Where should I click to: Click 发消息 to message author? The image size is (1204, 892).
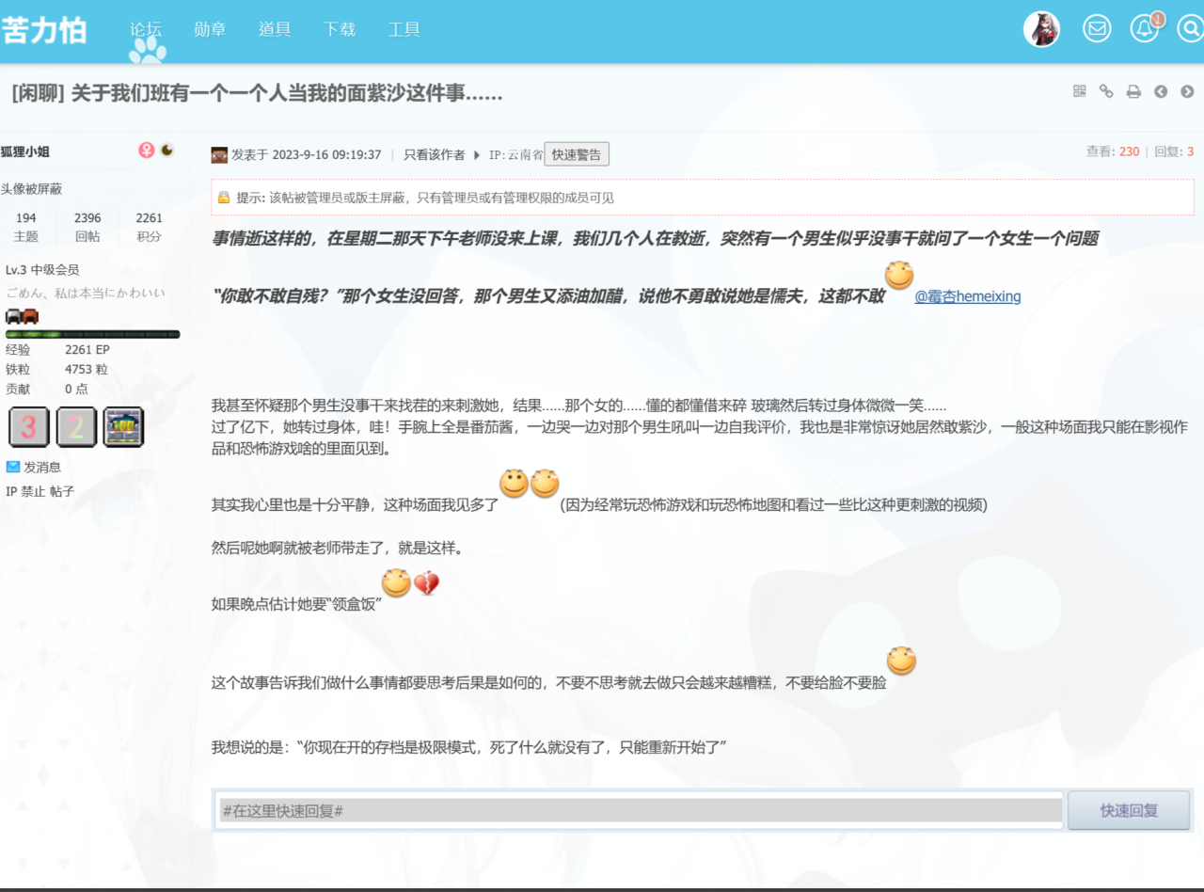pos(42,467)
